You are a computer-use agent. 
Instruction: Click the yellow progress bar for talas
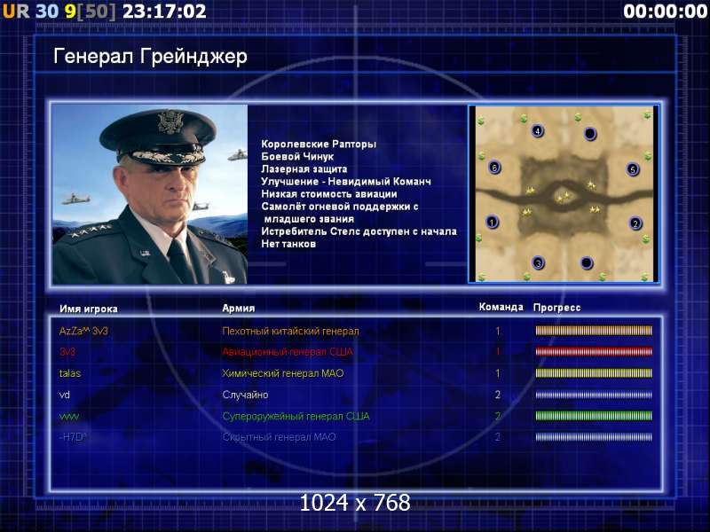(x=594, y=373)
